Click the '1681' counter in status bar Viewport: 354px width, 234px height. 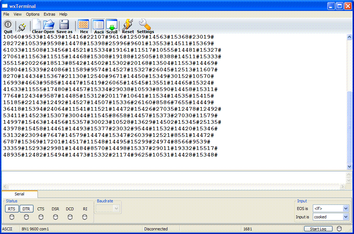pyautogui.click(x=248, y=229)
